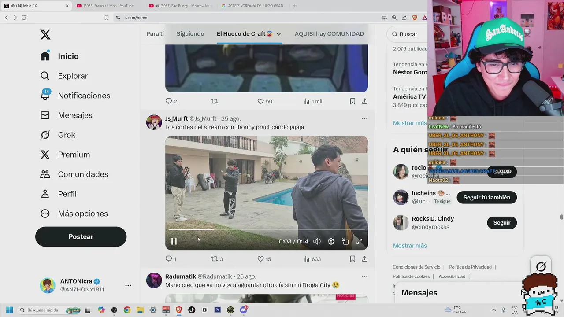This screenshot has height=317, width=564.
Task: Toggle picture-in-picture on video
Action: coord(345,241)
